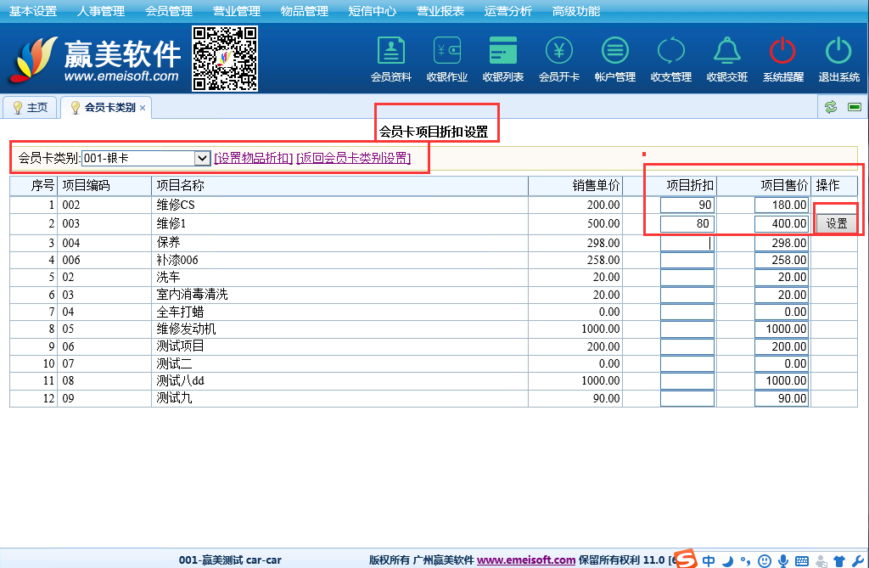The image size is (869, 568).
Task: Click the 返回会员卡类别设置 link
Action: pyautogui.click(x=353, y=158)
